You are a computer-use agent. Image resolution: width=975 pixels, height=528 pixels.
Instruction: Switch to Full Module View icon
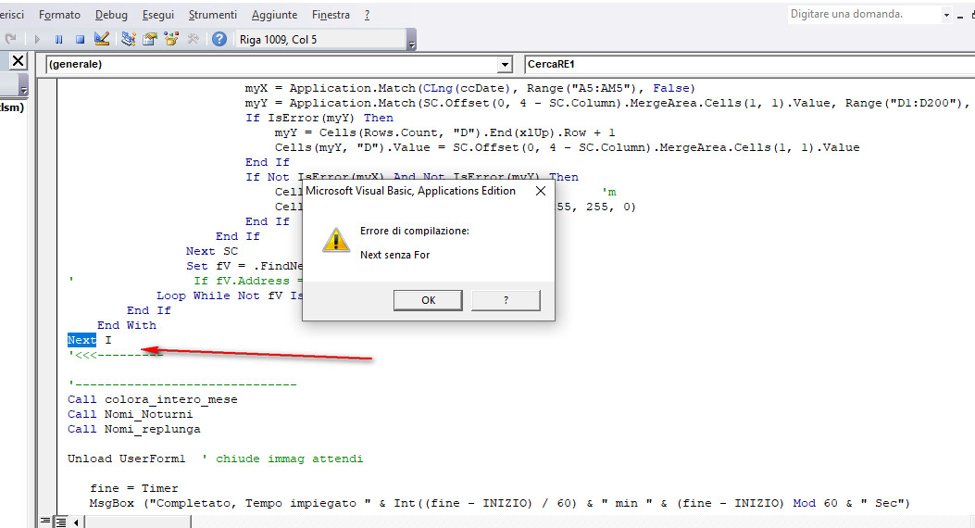click(x=60, y=522)
